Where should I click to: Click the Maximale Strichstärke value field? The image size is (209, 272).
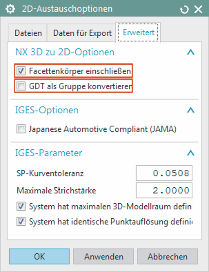[x=164, y=190]
